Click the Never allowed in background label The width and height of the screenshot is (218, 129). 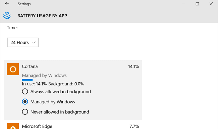pyautogui.click(x=60, y=112)
